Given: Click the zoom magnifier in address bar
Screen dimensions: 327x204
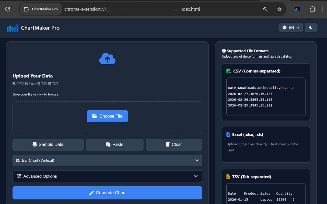Looking at the screenshot, I should [x=265, y=9].
